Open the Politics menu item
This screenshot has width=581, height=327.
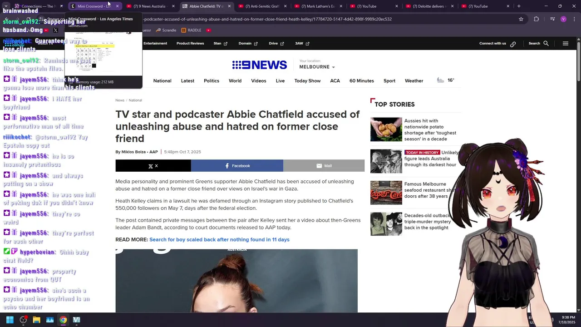212,81
